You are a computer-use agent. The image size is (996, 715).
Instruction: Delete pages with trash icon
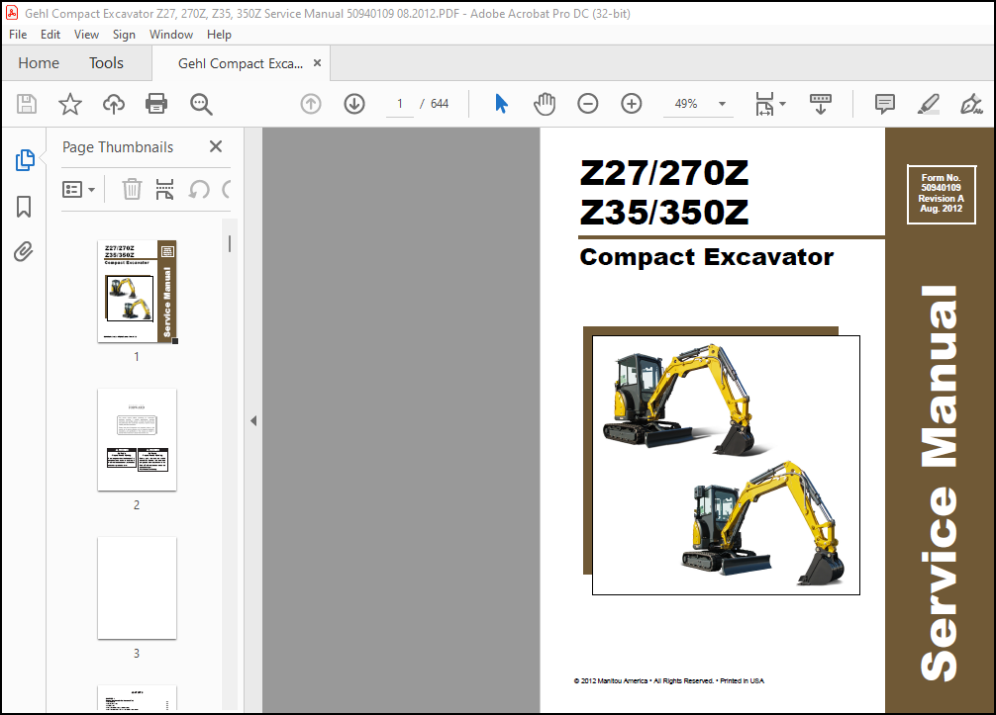[132, 189]
